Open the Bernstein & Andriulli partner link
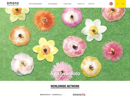This screenshot has width=130, height=97. pyautogui.click(x=51, y=94)
